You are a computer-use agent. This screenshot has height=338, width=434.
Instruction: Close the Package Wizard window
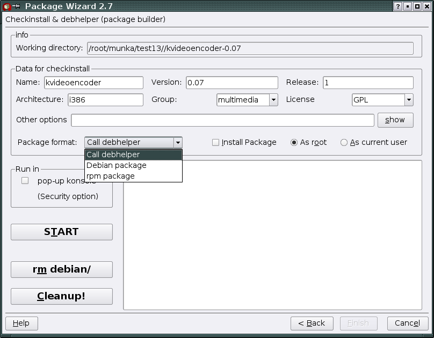pyautogui.click(x=427, y=6)
